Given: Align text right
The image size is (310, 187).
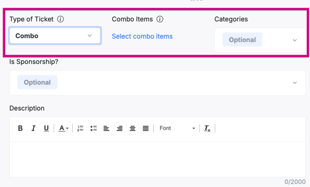Looking at the screenshot, I should pos(119,128).
